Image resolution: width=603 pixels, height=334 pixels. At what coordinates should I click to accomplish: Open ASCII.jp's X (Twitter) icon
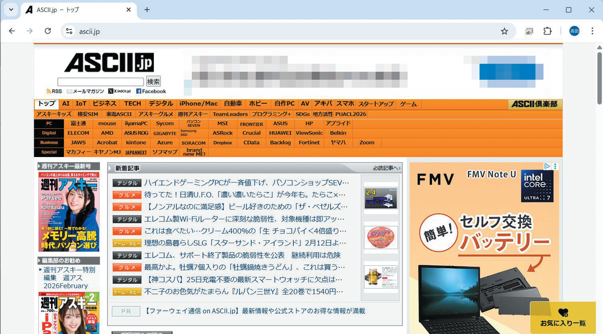pyautogui.click(x=110, y=91)
